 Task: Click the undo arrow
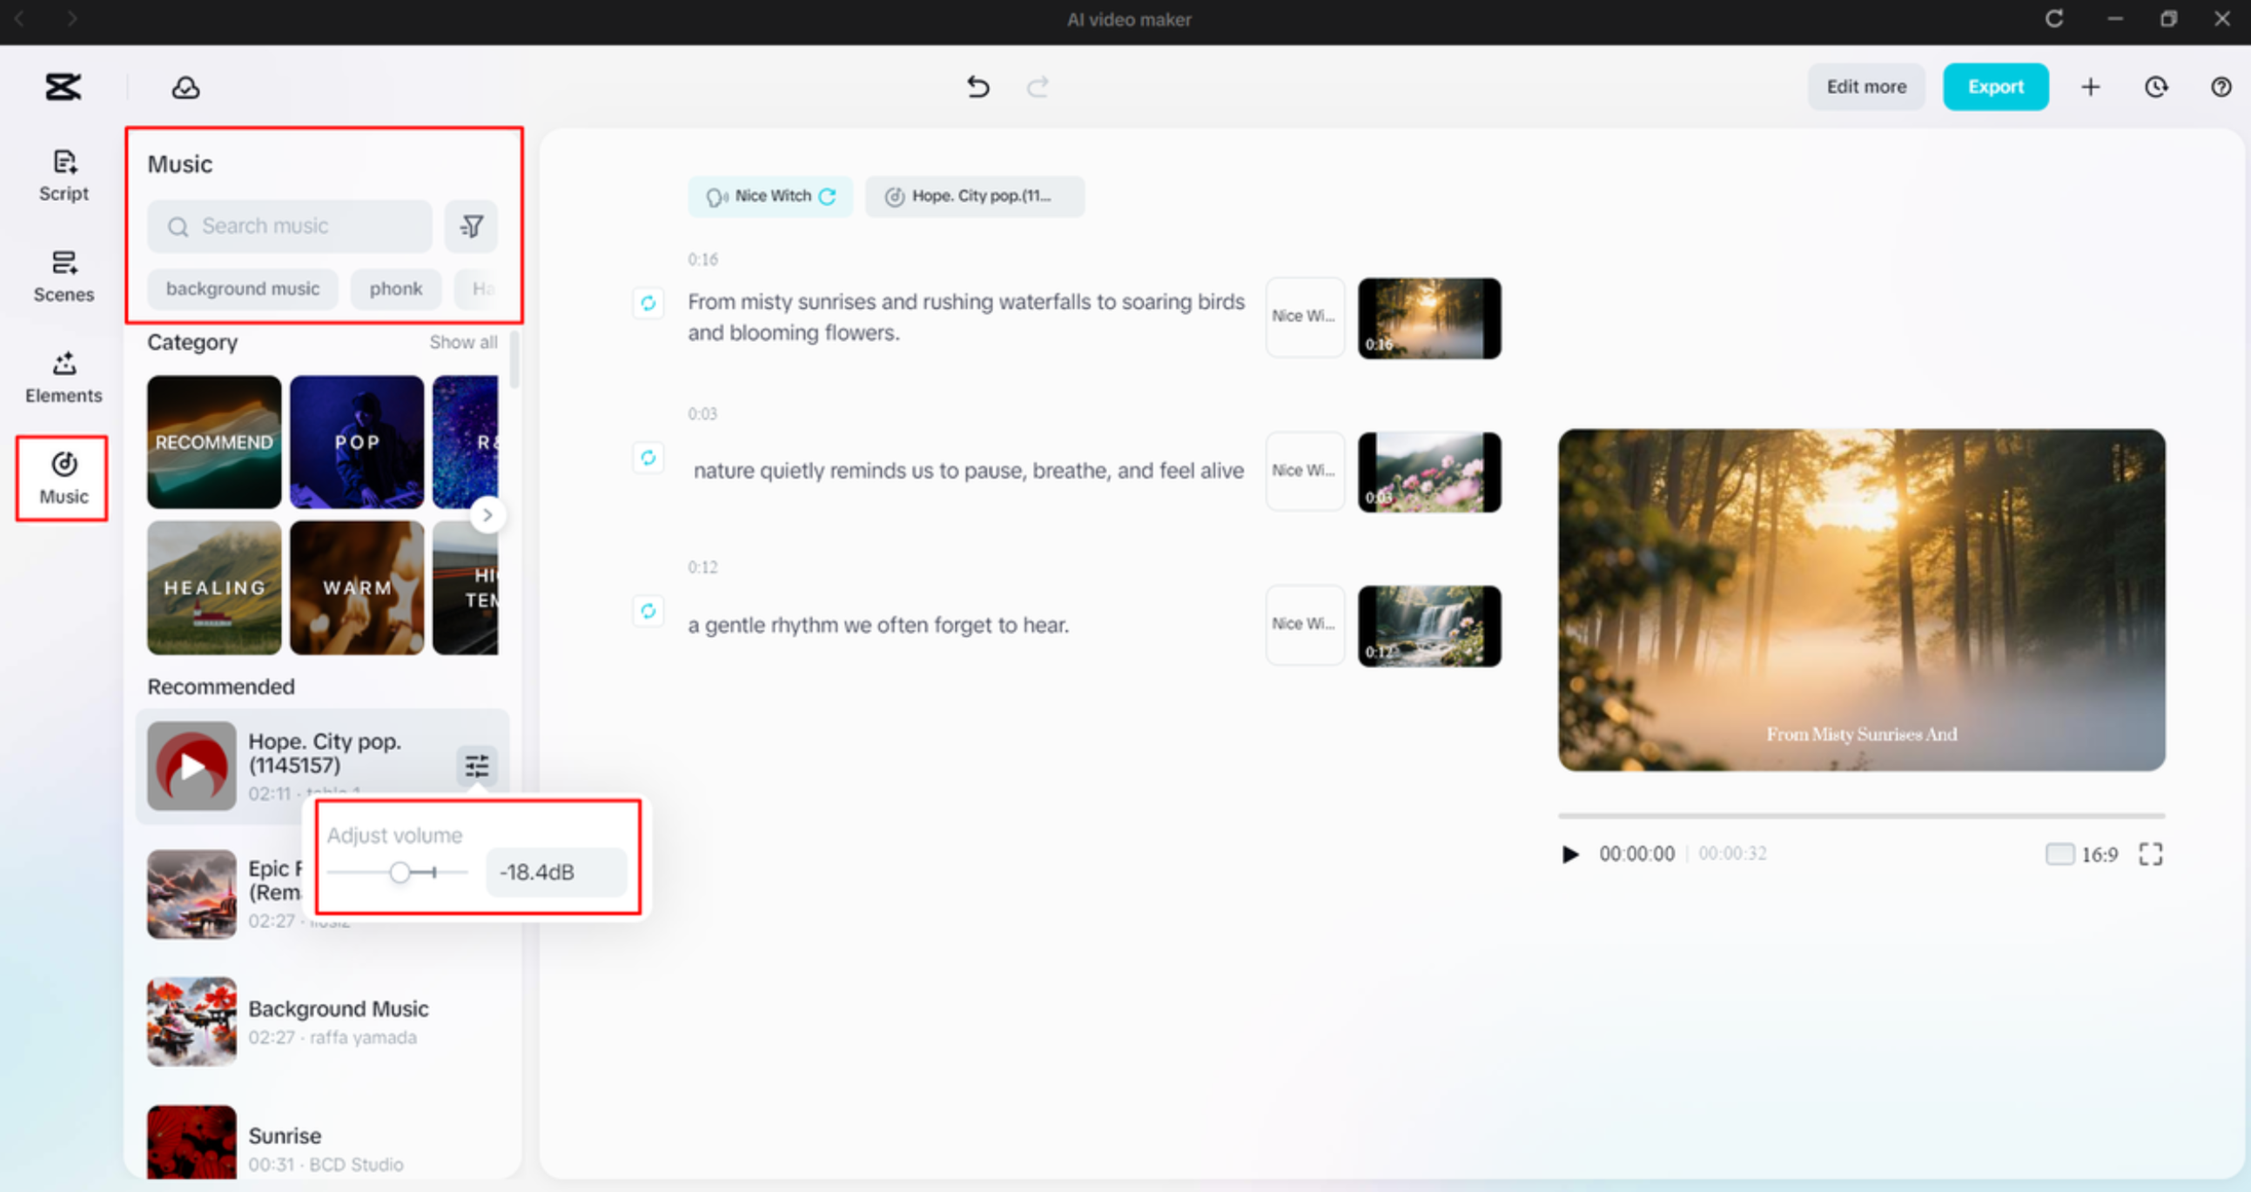(x=978, y=87)
